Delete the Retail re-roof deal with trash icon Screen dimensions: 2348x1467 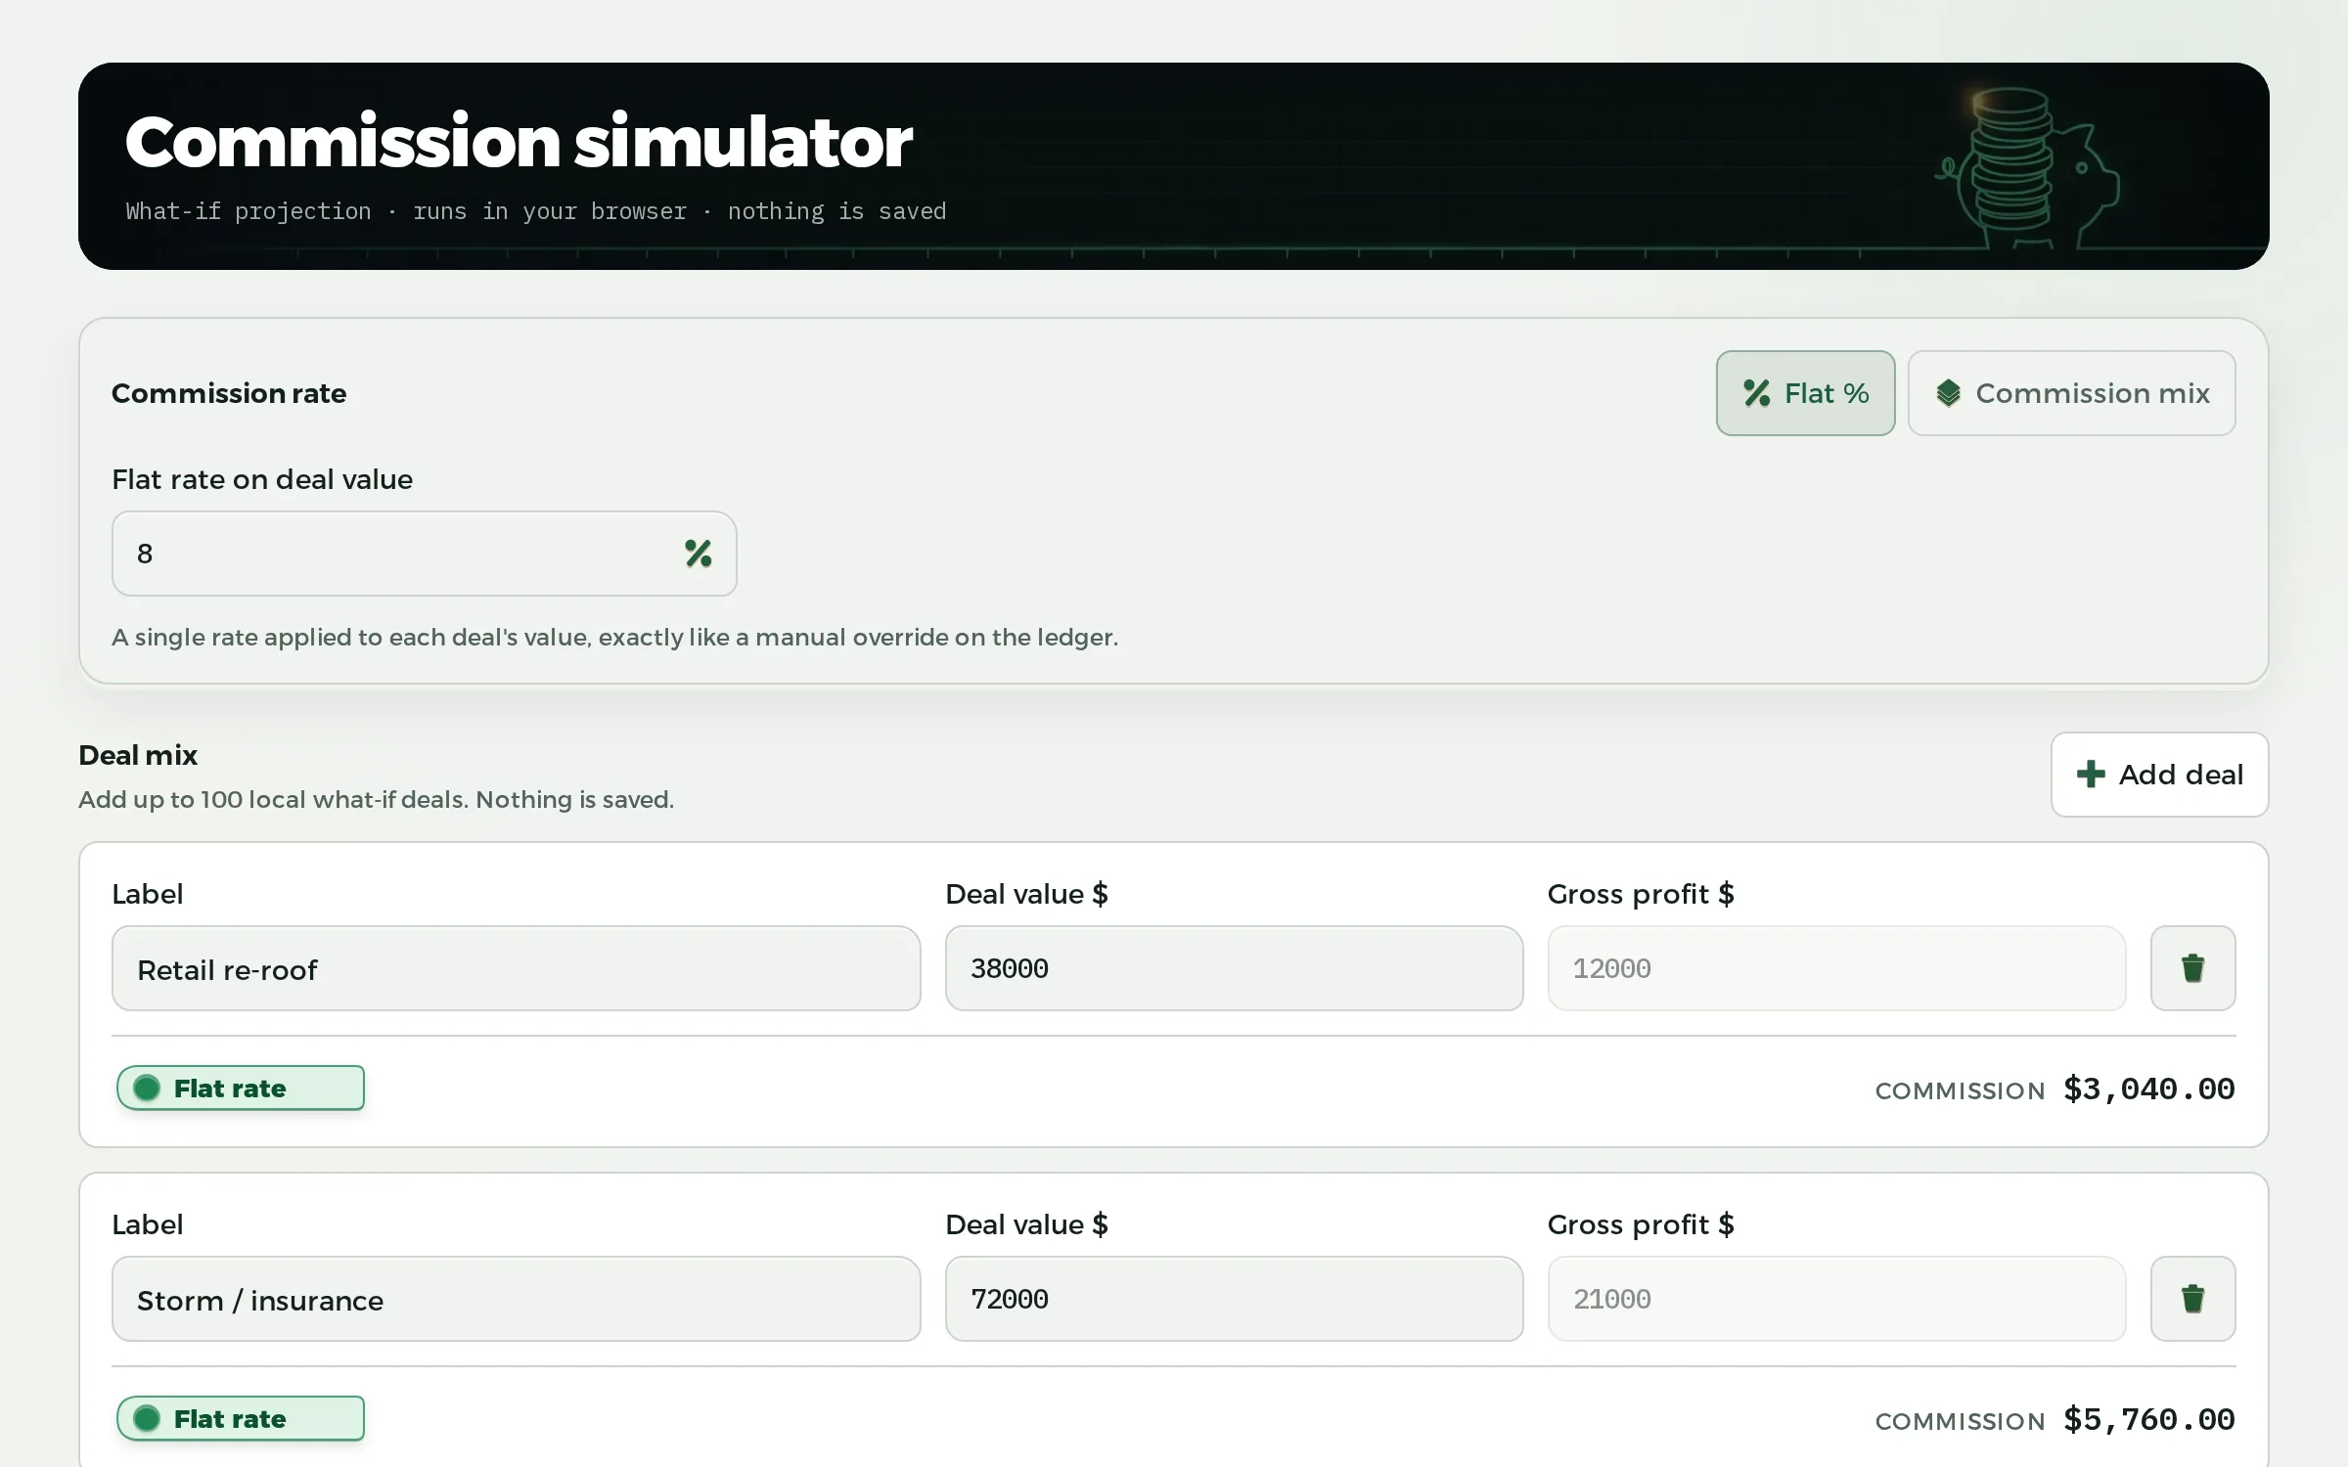pos(2192,968)
